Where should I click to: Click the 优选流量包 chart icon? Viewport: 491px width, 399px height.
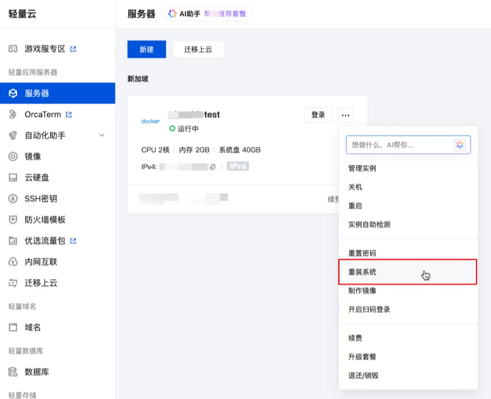point(13,241)
